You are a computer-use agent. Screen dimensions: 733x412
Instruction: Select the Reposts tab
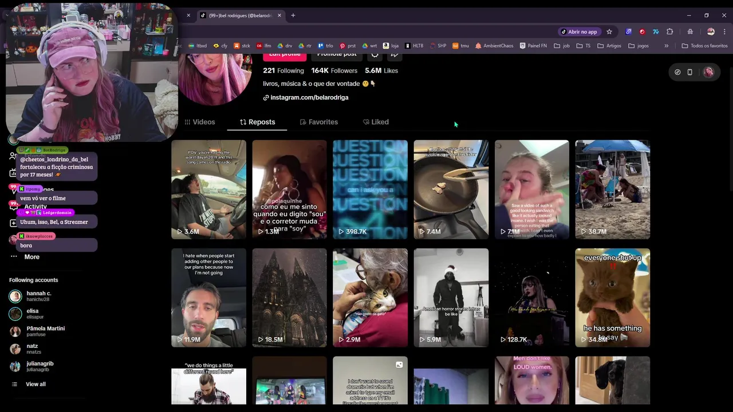tap(257, 122)
